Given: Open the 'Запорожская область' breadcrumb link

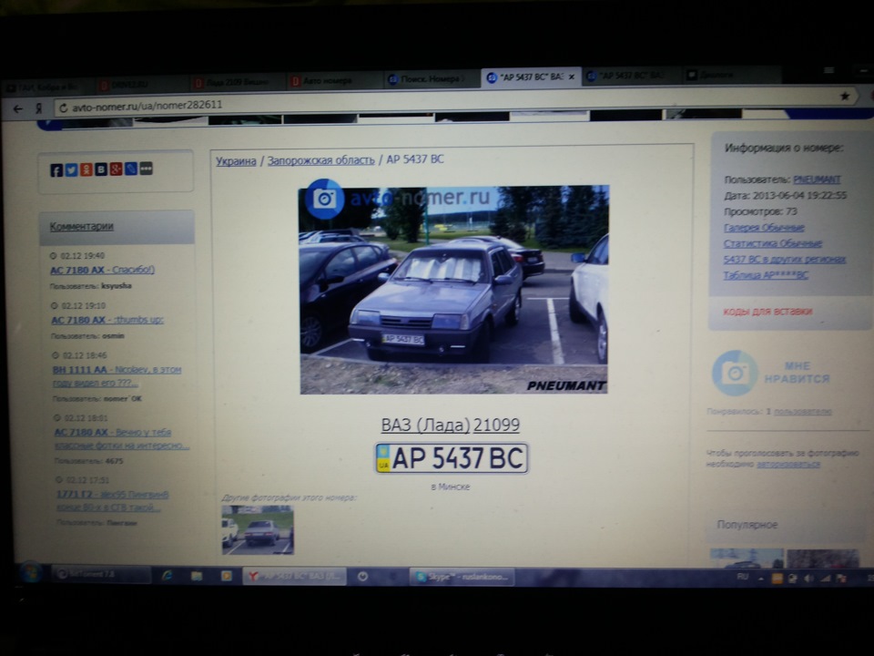Looking at the screenshot, I should pos(321,160).
